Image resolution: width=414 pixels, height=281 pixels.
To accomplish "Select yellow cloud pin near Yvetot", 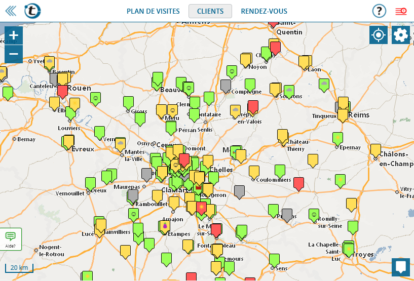I will click(x=49, y=63).
